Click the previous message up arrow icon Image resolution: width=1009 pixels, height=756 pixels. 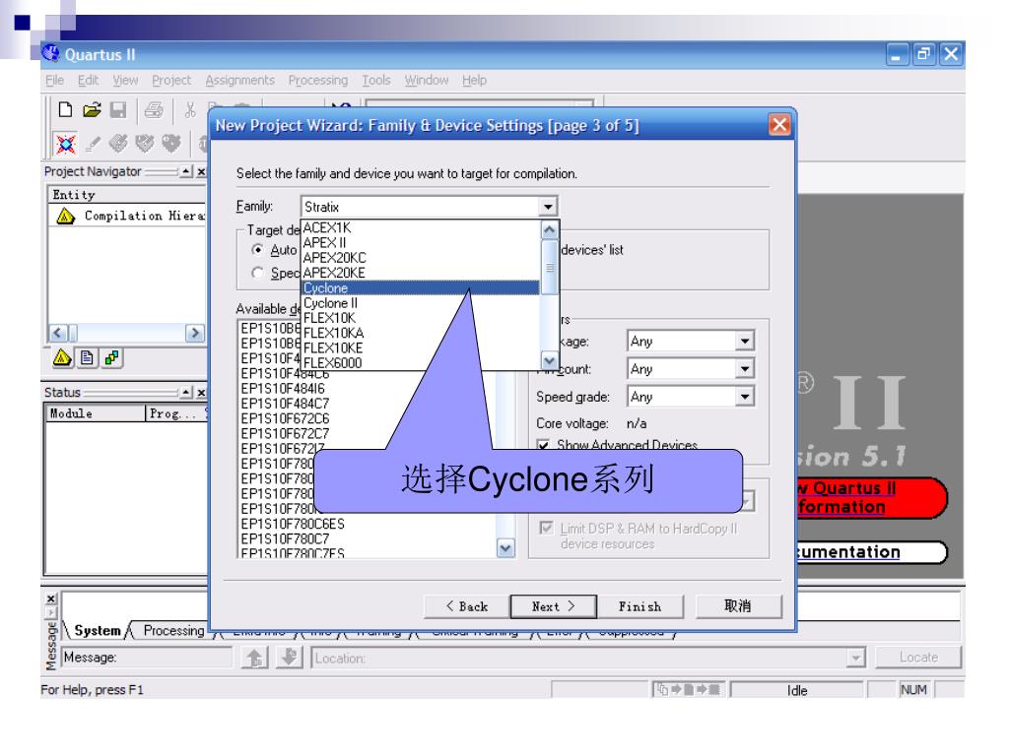tap(254, 657)
